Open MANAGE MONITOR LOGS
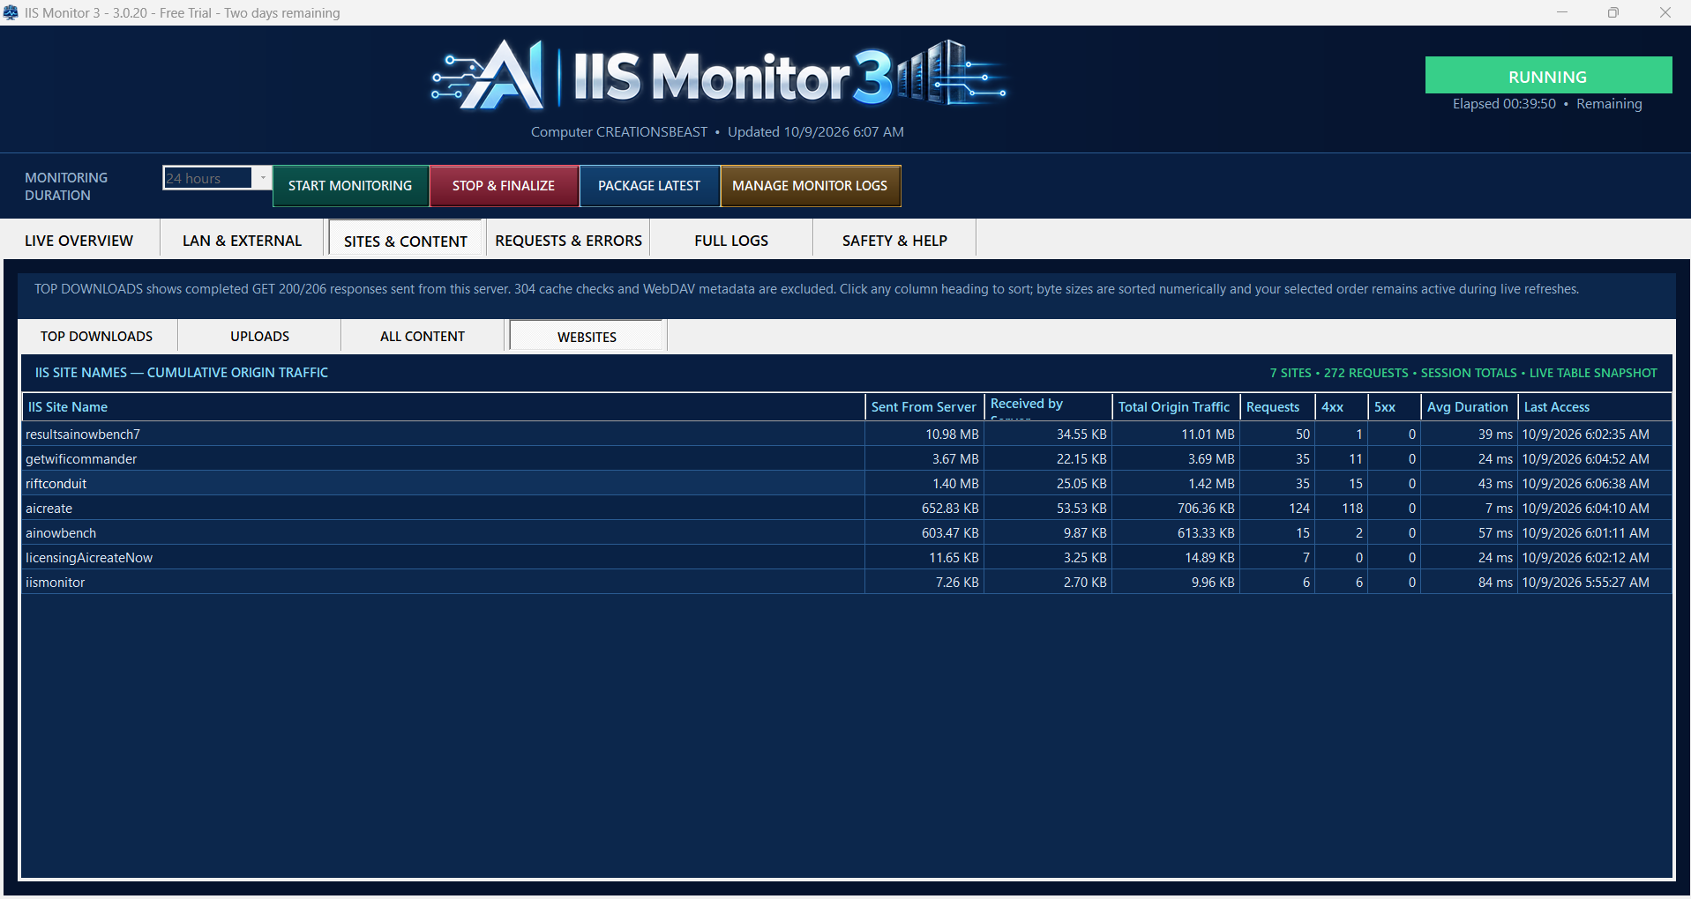 click(x=810, y=186)
